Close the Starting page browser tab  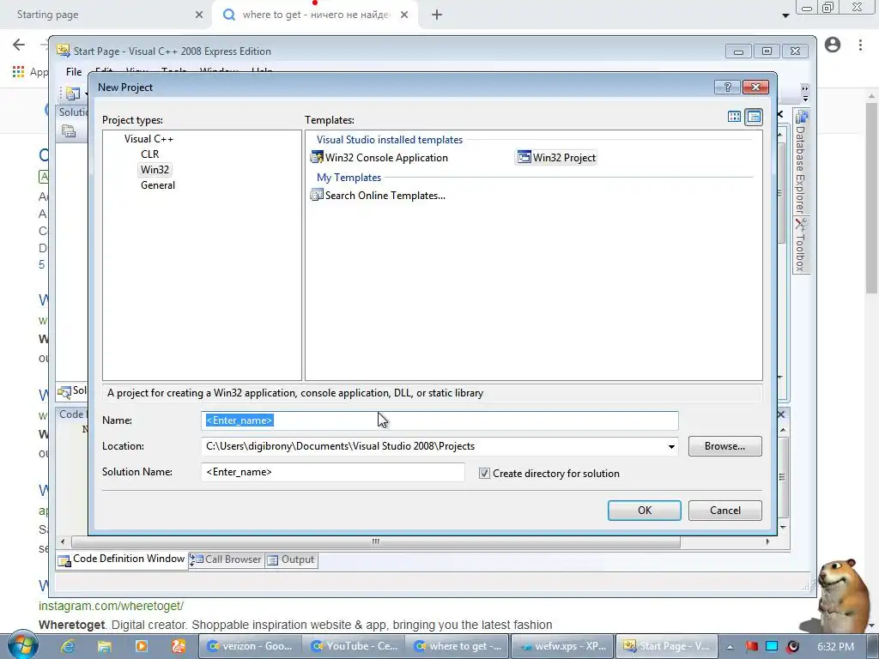(x=199, y=15)
